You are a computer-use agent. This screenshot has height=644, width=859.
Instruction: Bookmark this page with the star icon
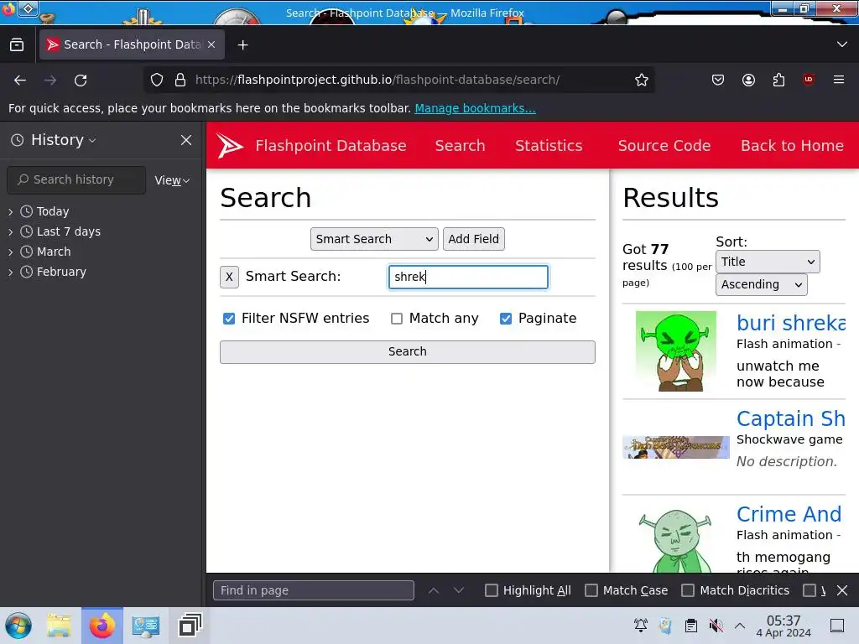click(642, 80)
